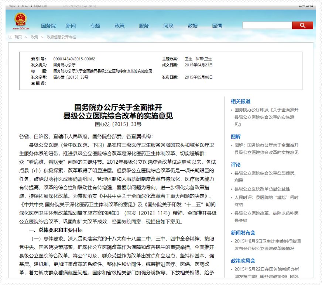Click 国情 in the navigation bar
322x285 pixels.
(217, 26)
